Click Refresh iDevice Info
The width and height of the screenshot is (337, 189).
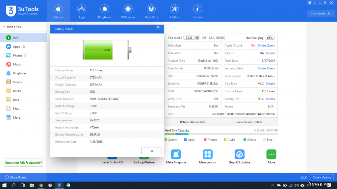tap(193, 122)
